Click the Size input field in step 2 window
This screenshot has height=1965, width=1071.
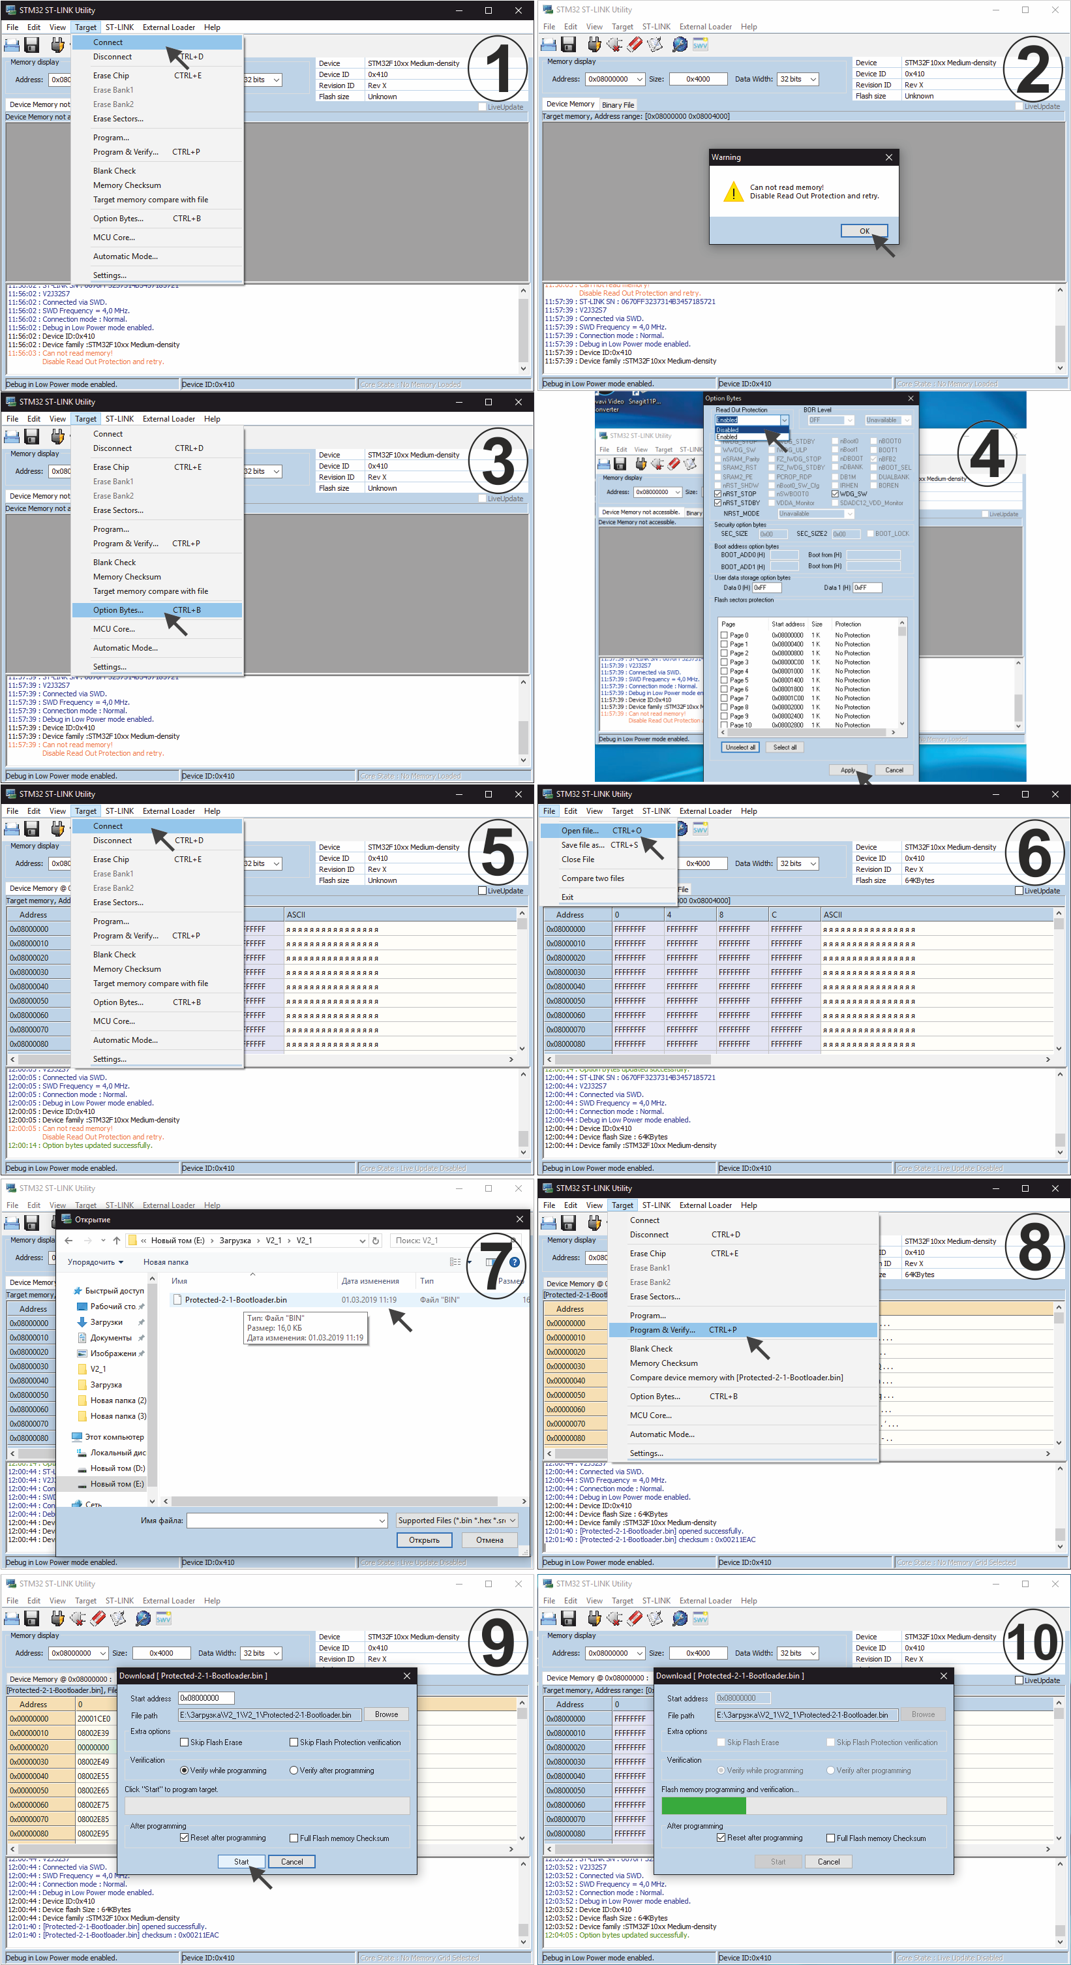[699, 80]
